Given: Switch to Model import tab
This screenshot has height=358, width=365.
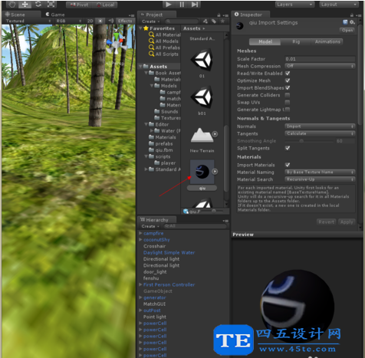Looking at the screenshot, I should point(265,41).
